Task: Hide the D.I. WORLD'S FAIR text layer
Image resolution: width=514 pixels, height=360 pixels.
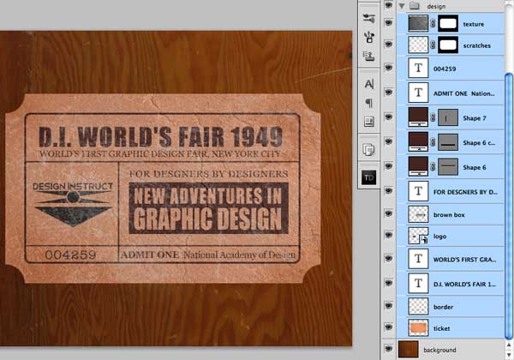Action: coord(388,283)
